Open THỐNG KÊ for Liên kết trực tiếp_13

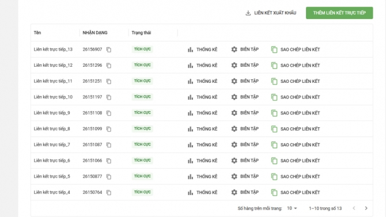202,50
